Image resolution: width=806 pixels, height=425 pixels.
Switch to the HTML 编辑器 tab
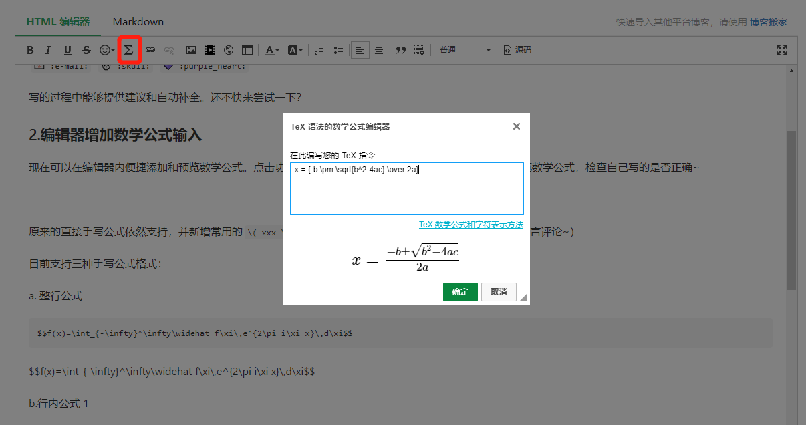pos(56,21)
